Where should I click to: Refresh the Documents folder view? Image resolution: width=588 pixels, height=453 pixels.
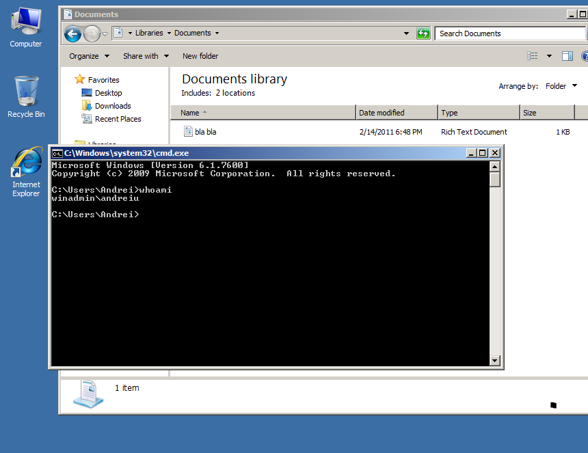coord(423,33)
